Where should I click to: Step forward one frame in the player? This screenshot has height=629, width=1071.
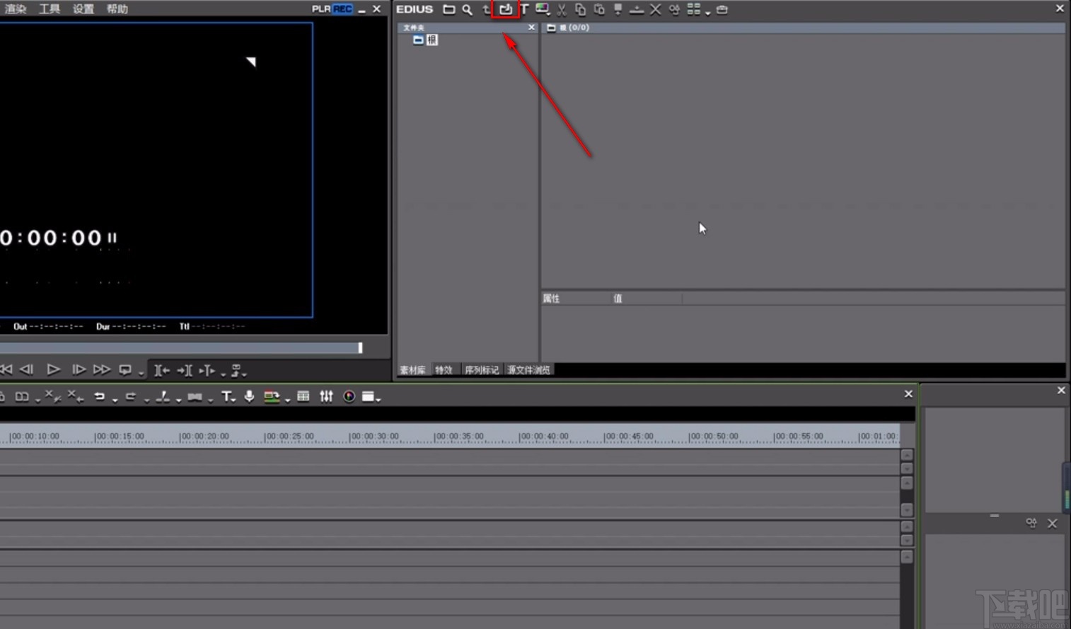click(x=79, y=369)
